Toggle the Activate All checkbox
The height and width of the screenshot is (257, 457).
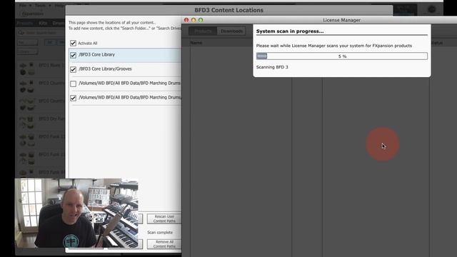(73, 43)
